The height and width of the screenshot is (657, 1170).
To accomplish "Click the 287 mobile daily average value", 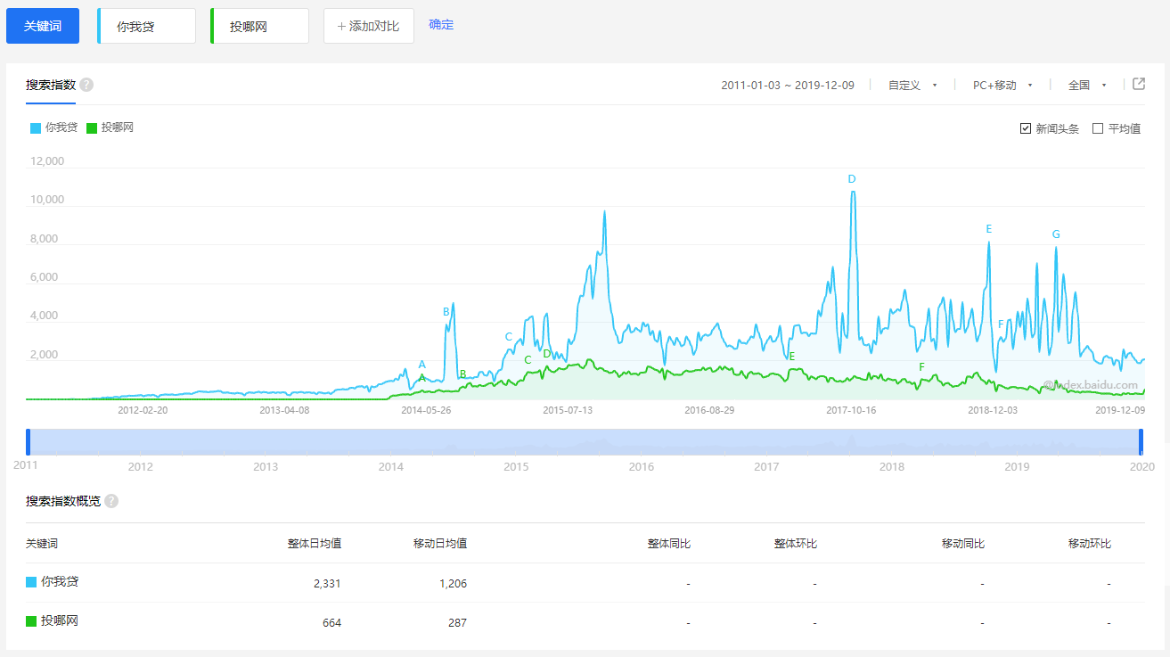I will coord(457,623).
